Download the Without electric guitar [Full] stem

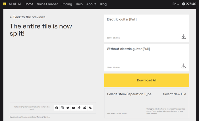tap(184, 66)
